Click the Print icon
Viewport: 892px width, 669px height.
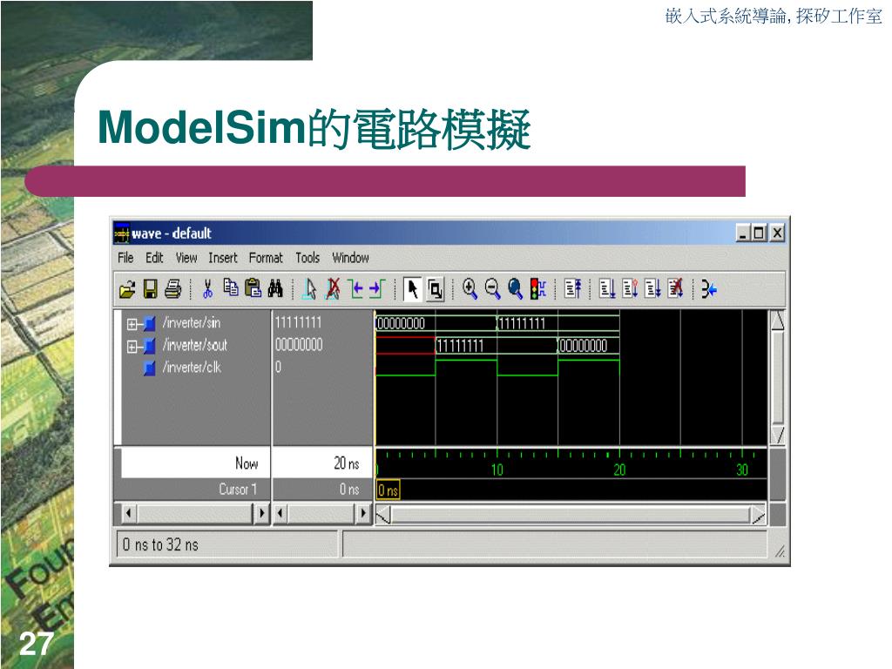pos(173,289)
